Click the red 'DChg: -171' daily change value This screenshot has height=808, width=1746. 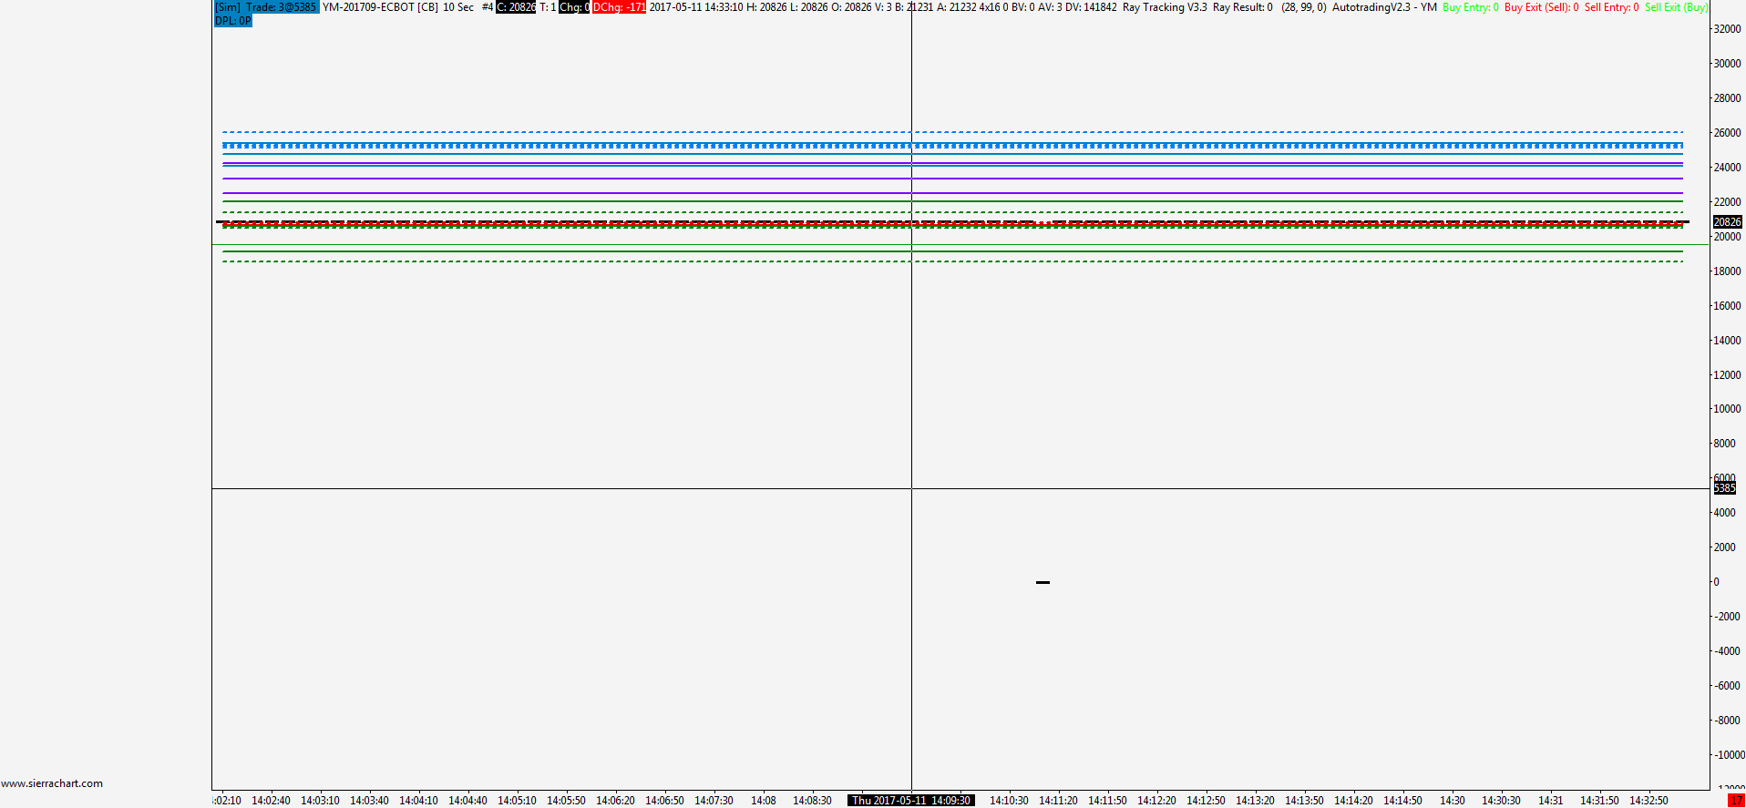point(619,7)
